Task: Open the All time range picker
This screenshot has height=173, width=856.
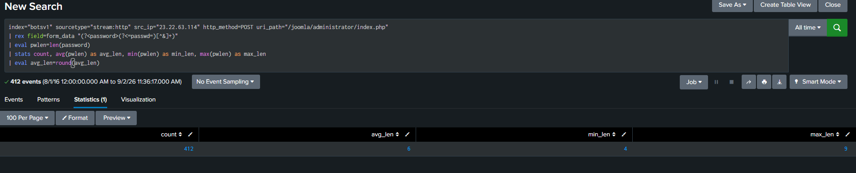Action: pos(808,28)
